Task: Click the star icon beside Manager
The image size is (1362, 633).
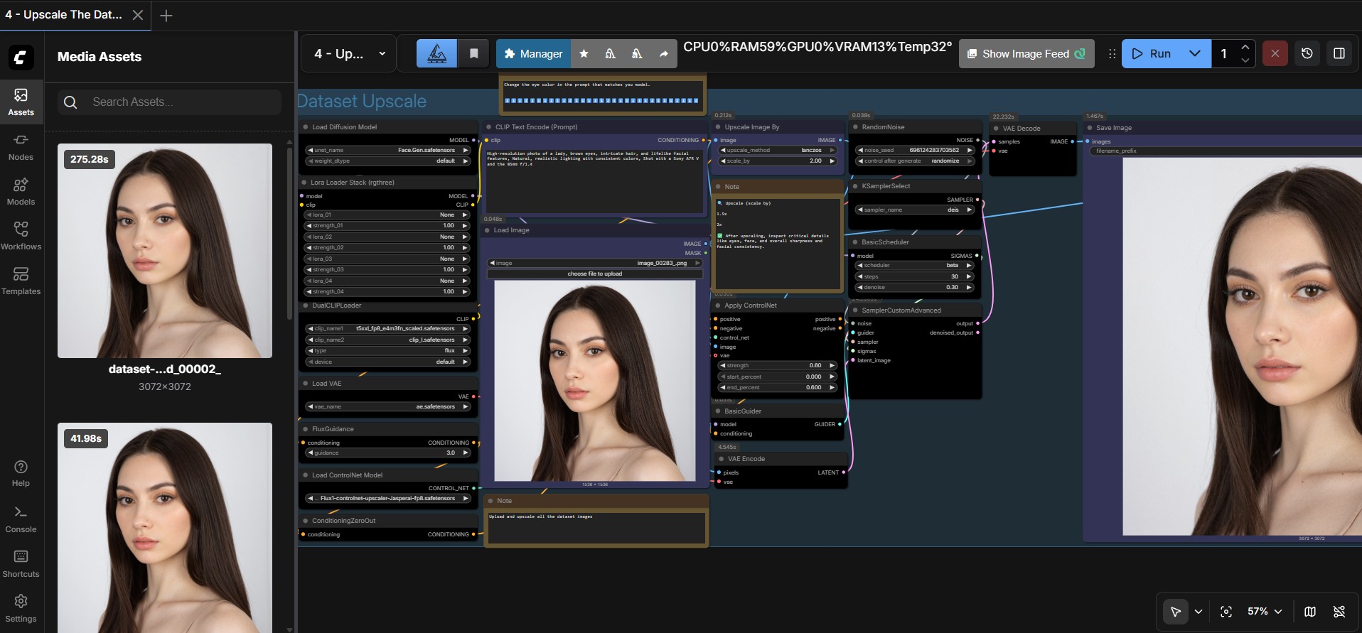Action: click(x=584, y=54)
